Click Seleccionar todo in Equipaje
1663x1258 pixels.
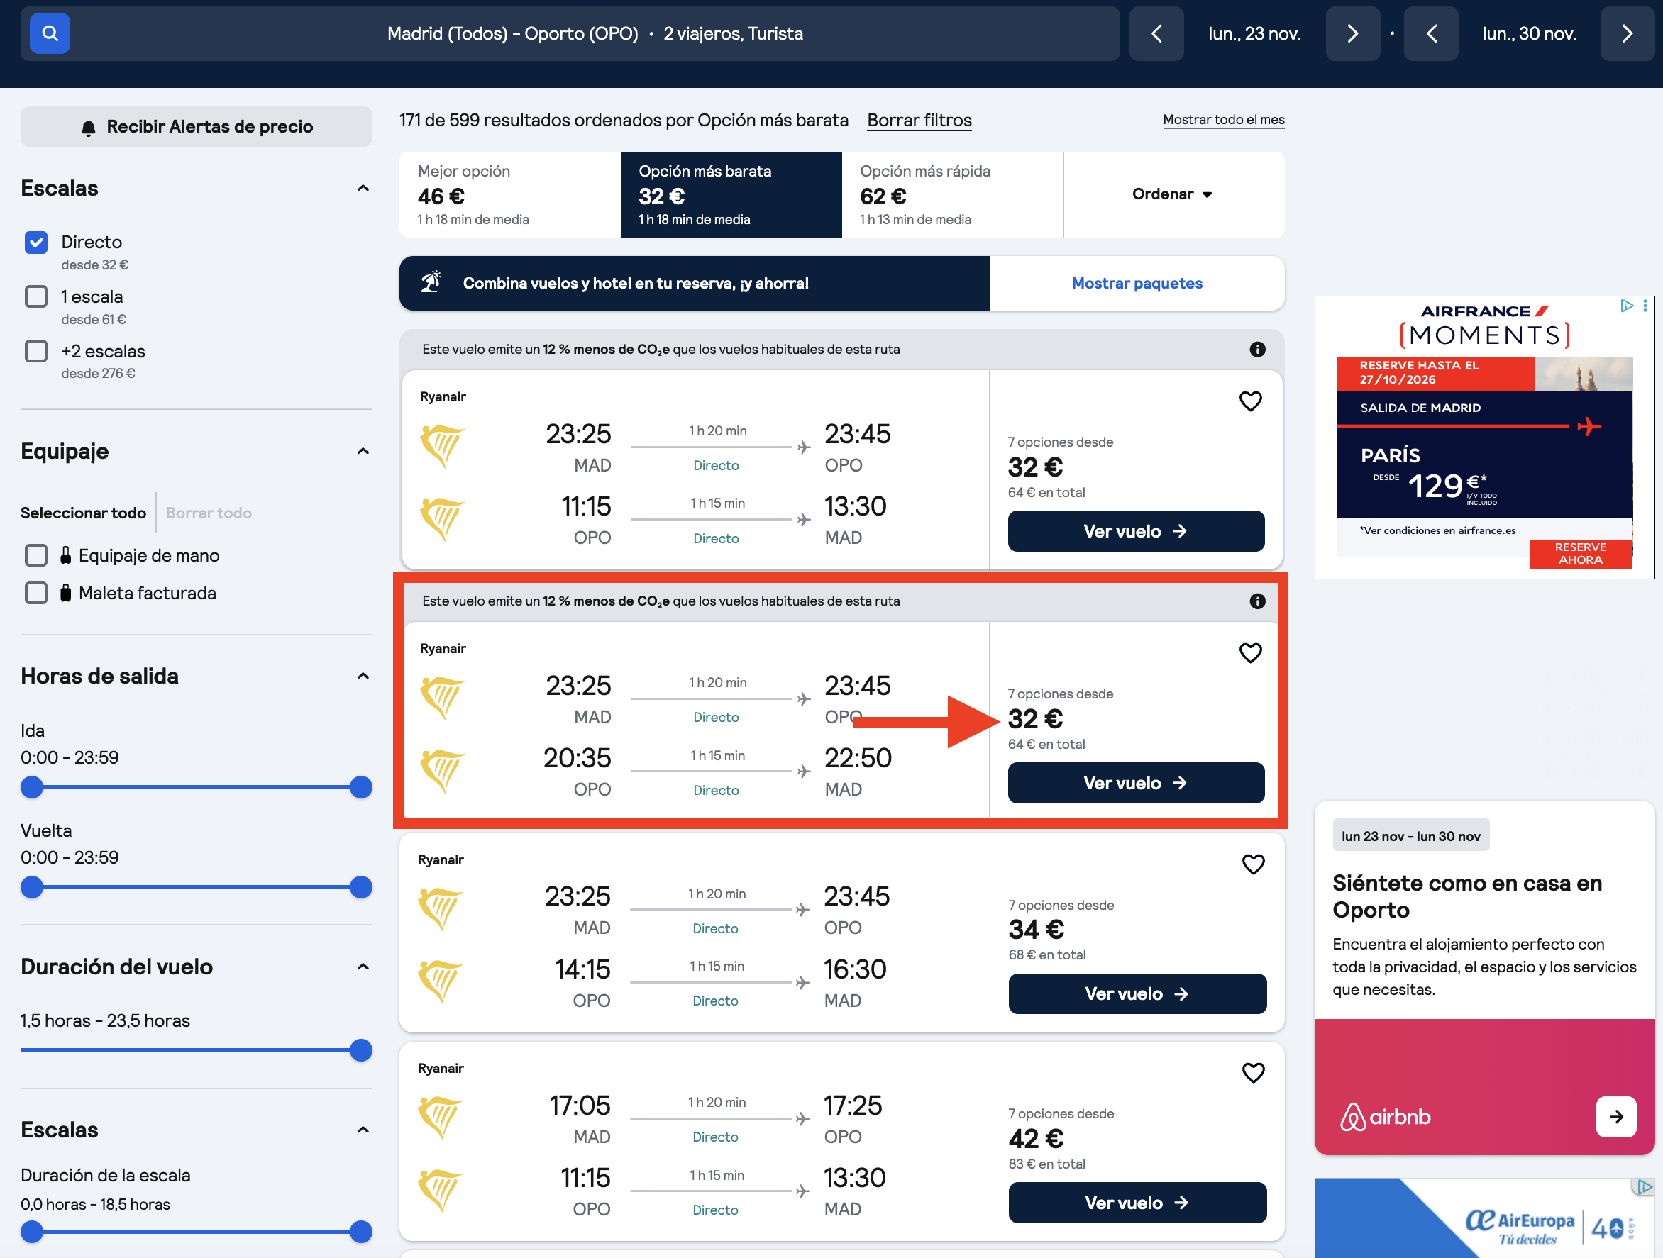[x=84, y=513]
